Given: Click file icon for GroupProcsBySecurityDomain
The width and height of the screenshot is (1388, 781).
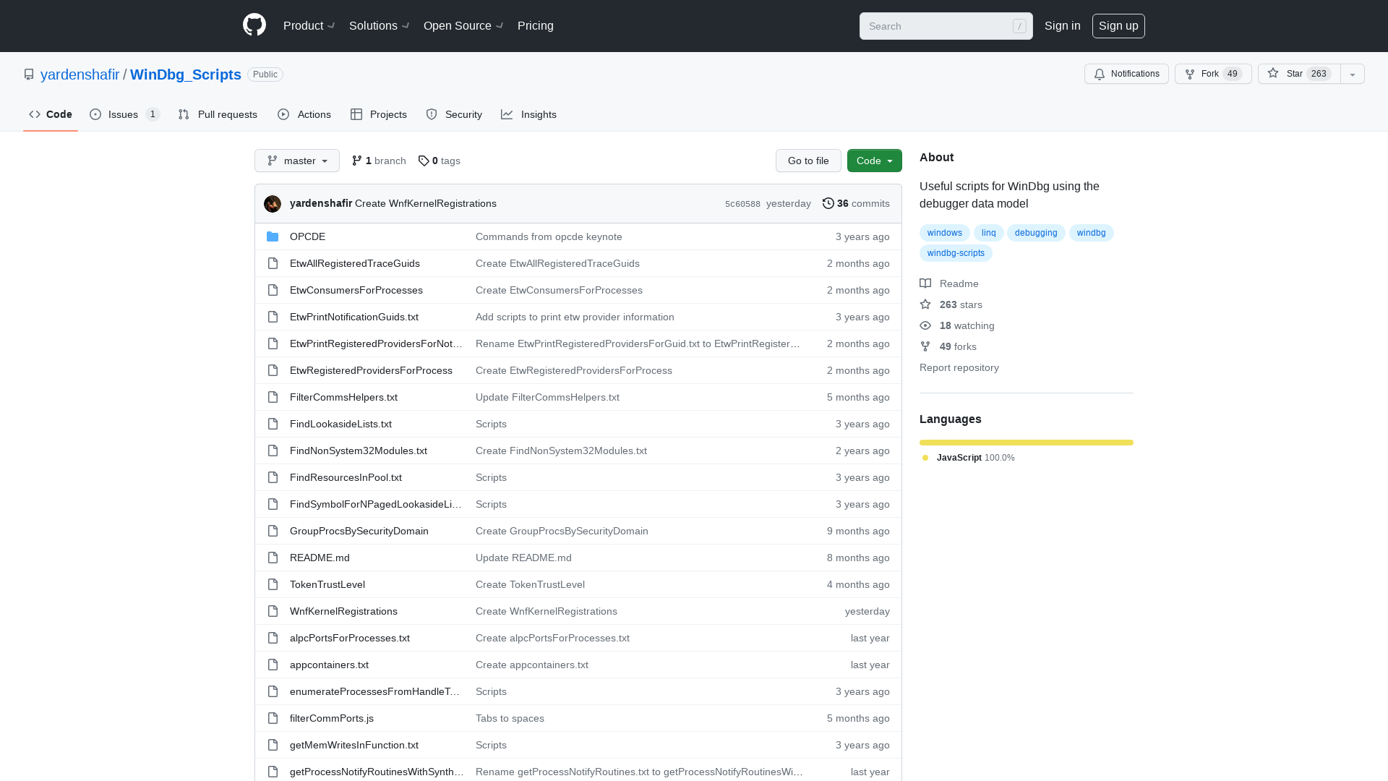Looking at the screenshot, I should (273, 531).
